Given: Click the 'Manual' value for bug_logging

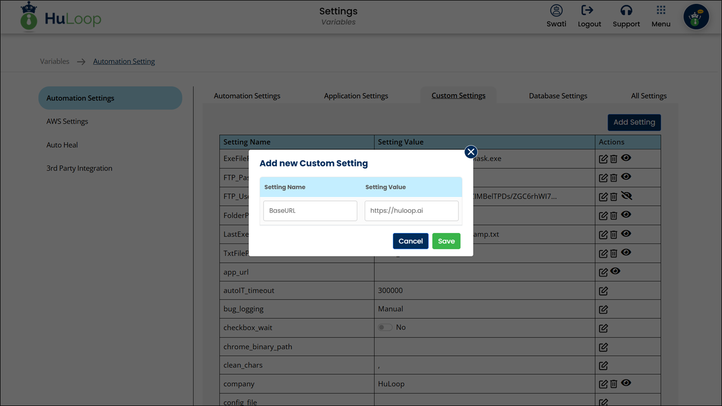Looking at the screenshot, I should click(x=391, y=309).
